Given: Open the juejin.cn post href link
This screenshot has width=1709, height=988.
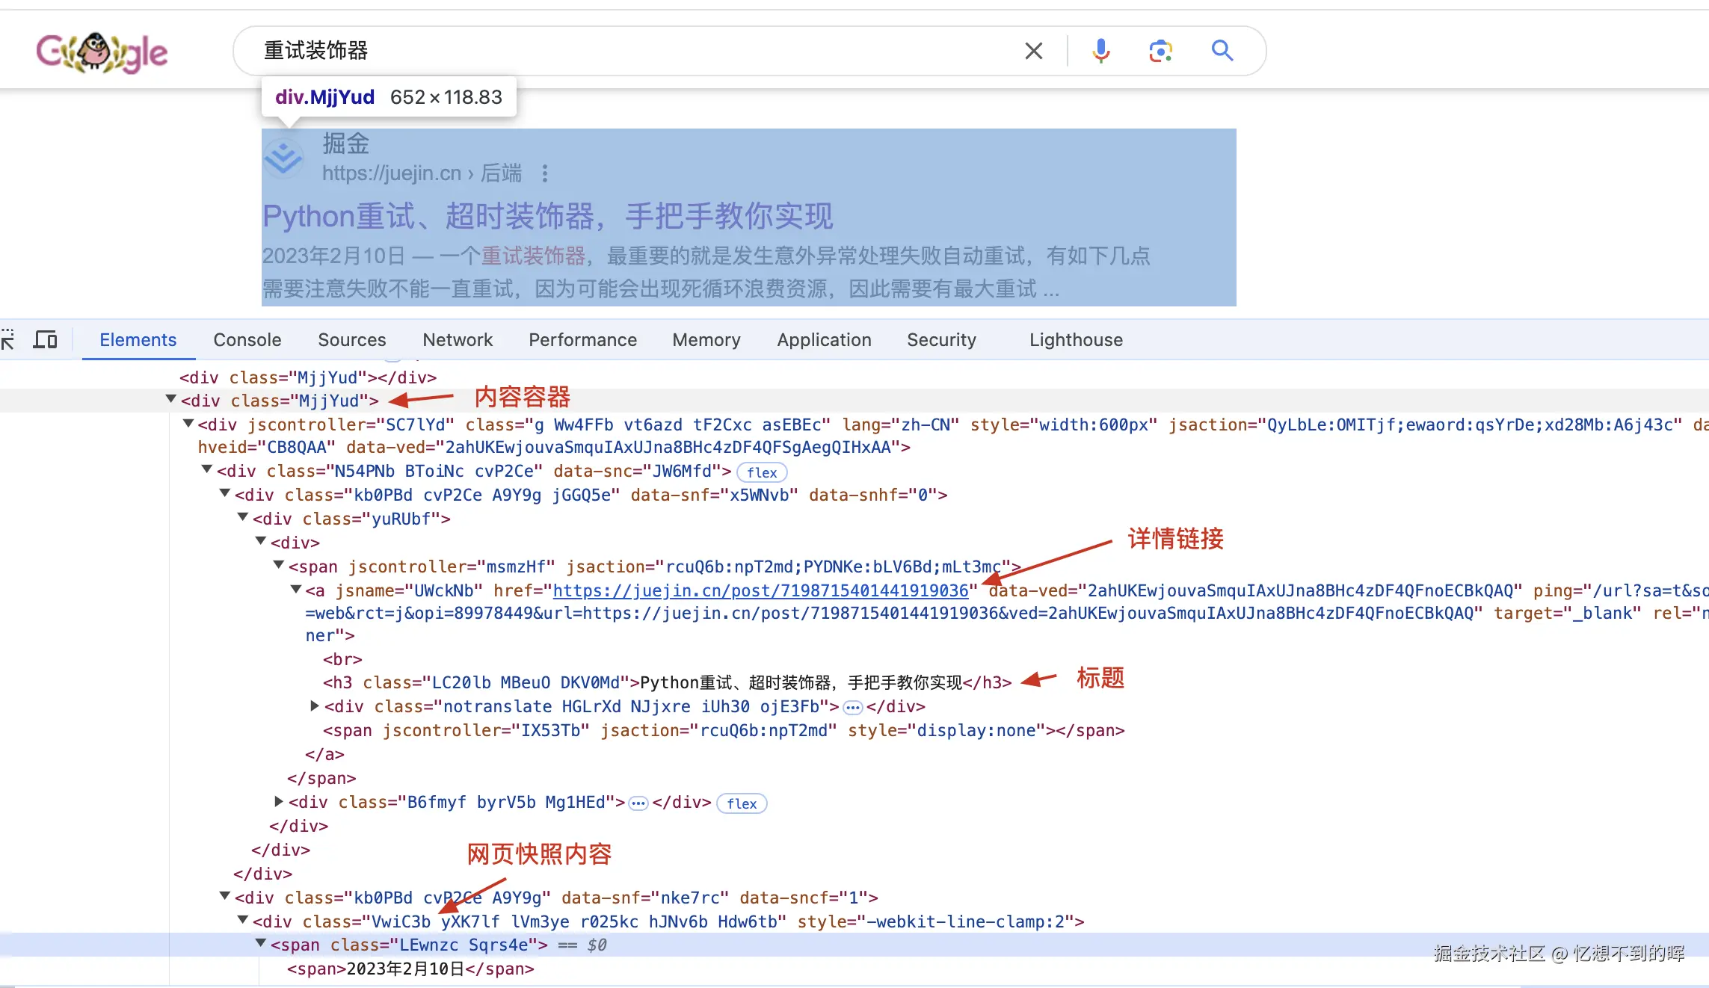Looking at the screenshot, I should (x=760, y=590).
